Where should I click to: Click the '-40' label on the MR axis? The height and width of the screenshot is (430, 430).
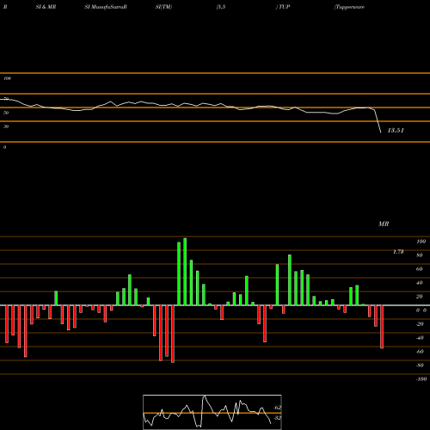coord(420,338)
